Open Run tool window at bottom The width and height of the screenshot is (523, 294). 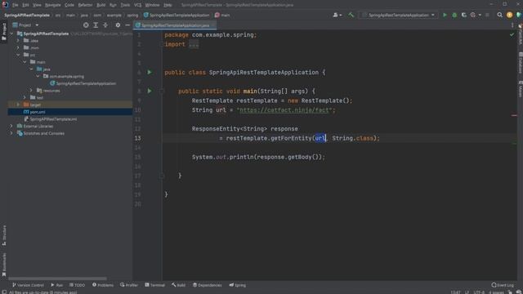pos(56,285)
